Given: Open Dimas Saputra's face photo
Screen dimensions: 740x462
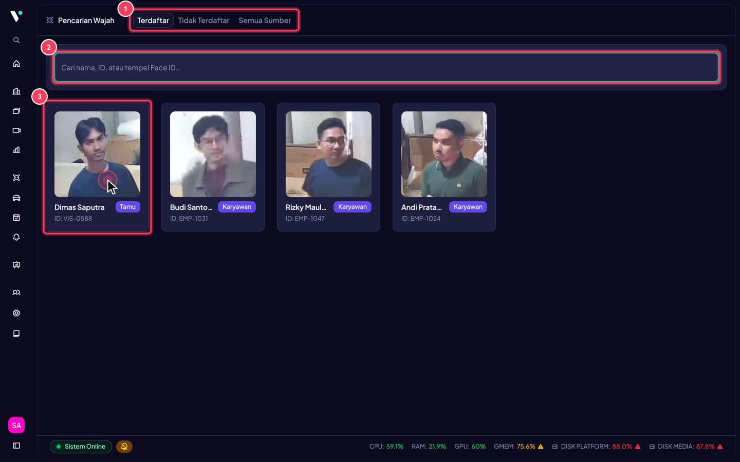Looking at the screenshot, I should tap(97, 154).
